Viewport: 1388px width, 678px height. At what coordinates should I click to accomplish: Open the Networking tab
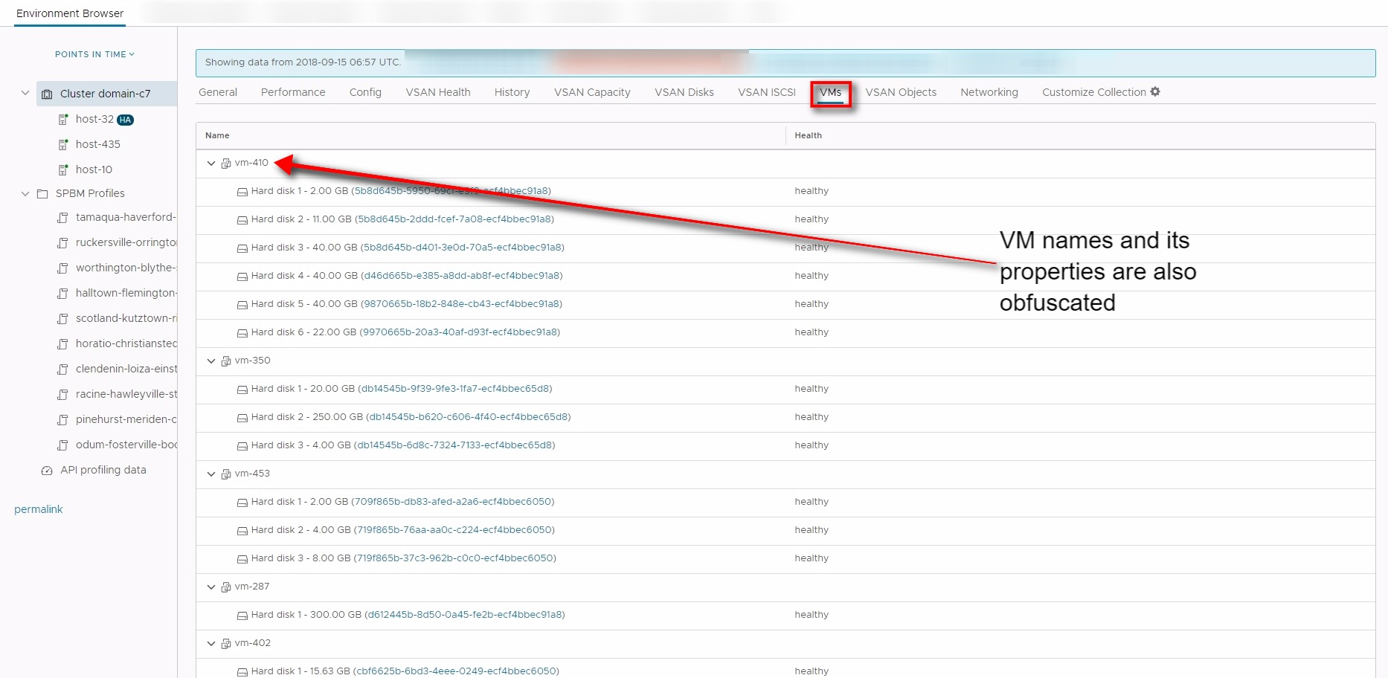989,92
